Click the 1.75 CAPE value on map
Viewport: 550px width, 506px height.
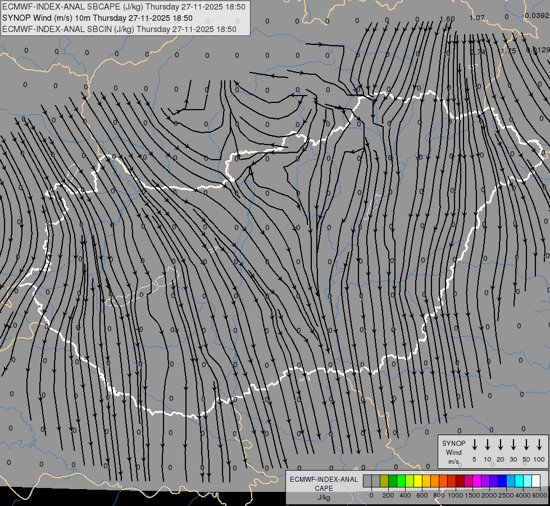[508, 51]
